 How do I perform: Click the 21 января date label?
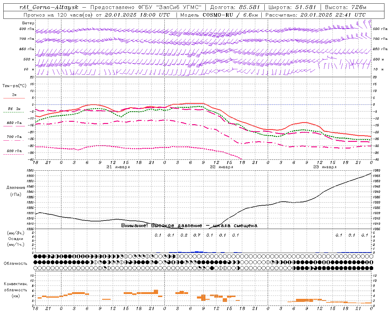(x=118, y=167)
